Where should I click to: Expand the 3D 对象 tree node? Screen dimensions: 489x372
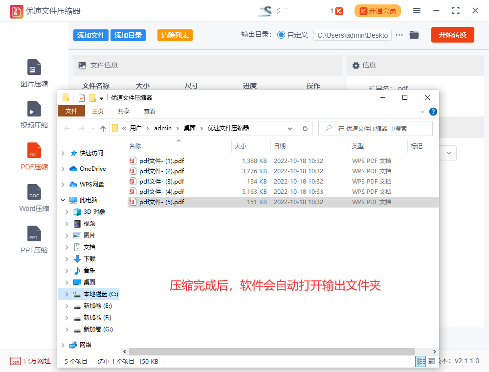[67, 212]
